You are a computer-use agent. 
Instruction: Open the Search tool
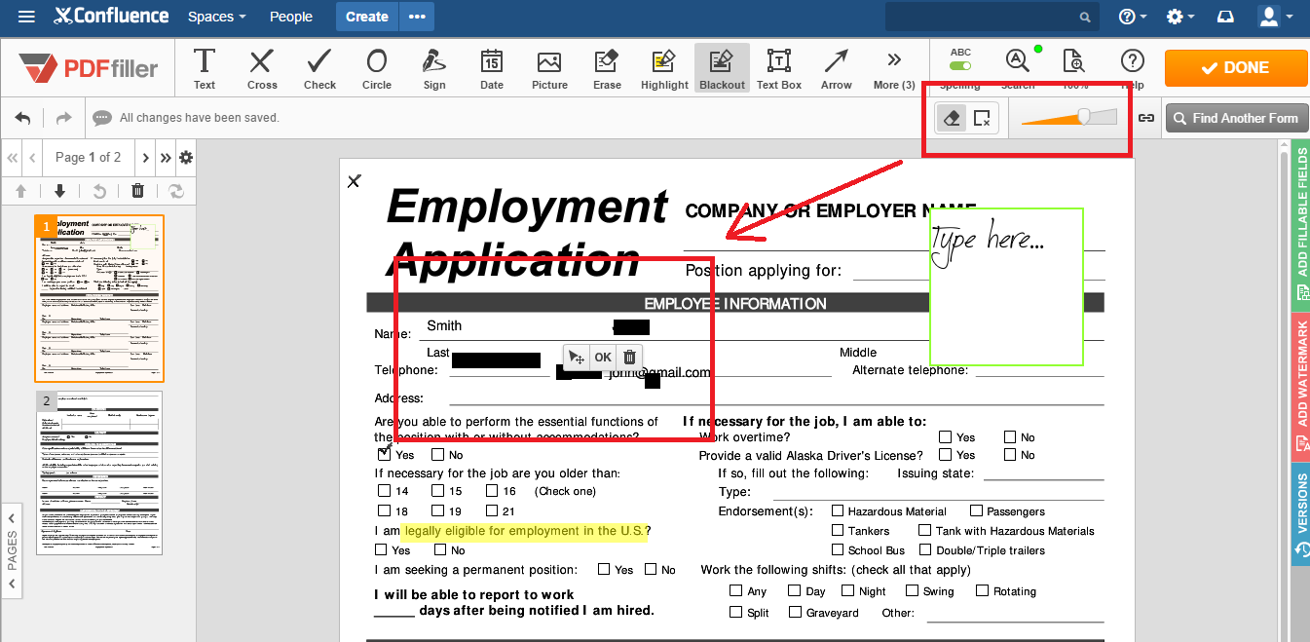(x=1018, y=66)
